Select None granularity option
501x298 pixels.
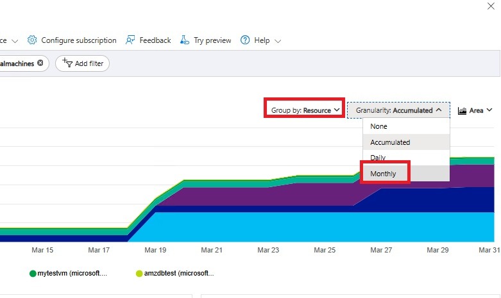[x=379, y=126]
